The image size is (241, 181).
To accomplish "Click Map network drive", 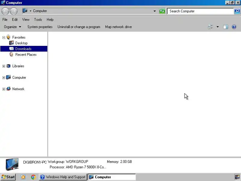I will tap(118, 27).
